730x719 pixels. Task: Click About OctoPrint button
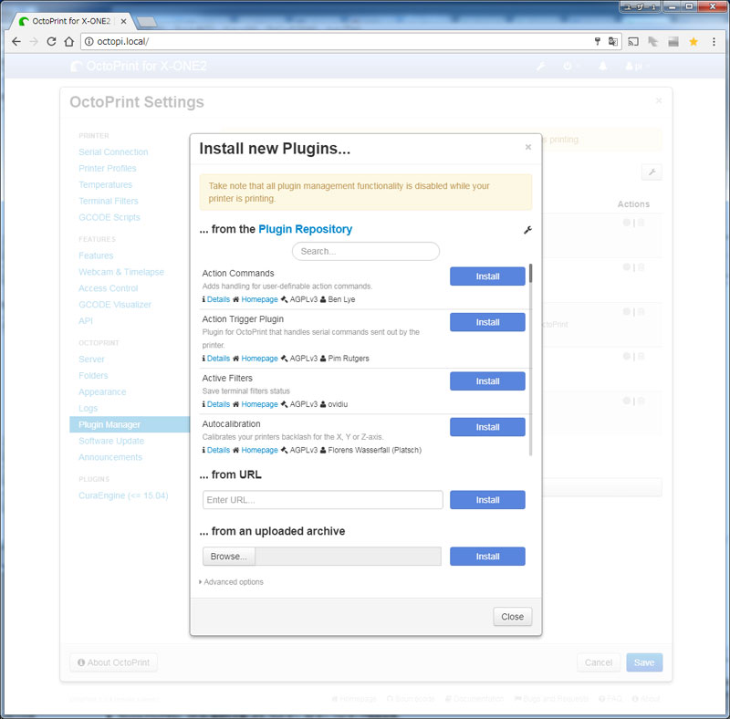point(113,662)
